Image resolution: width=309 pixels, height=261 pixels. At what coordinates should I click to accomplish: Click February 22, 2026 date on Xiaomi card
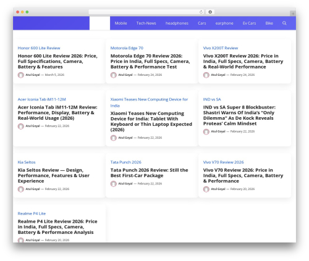(x=150, y=138)
